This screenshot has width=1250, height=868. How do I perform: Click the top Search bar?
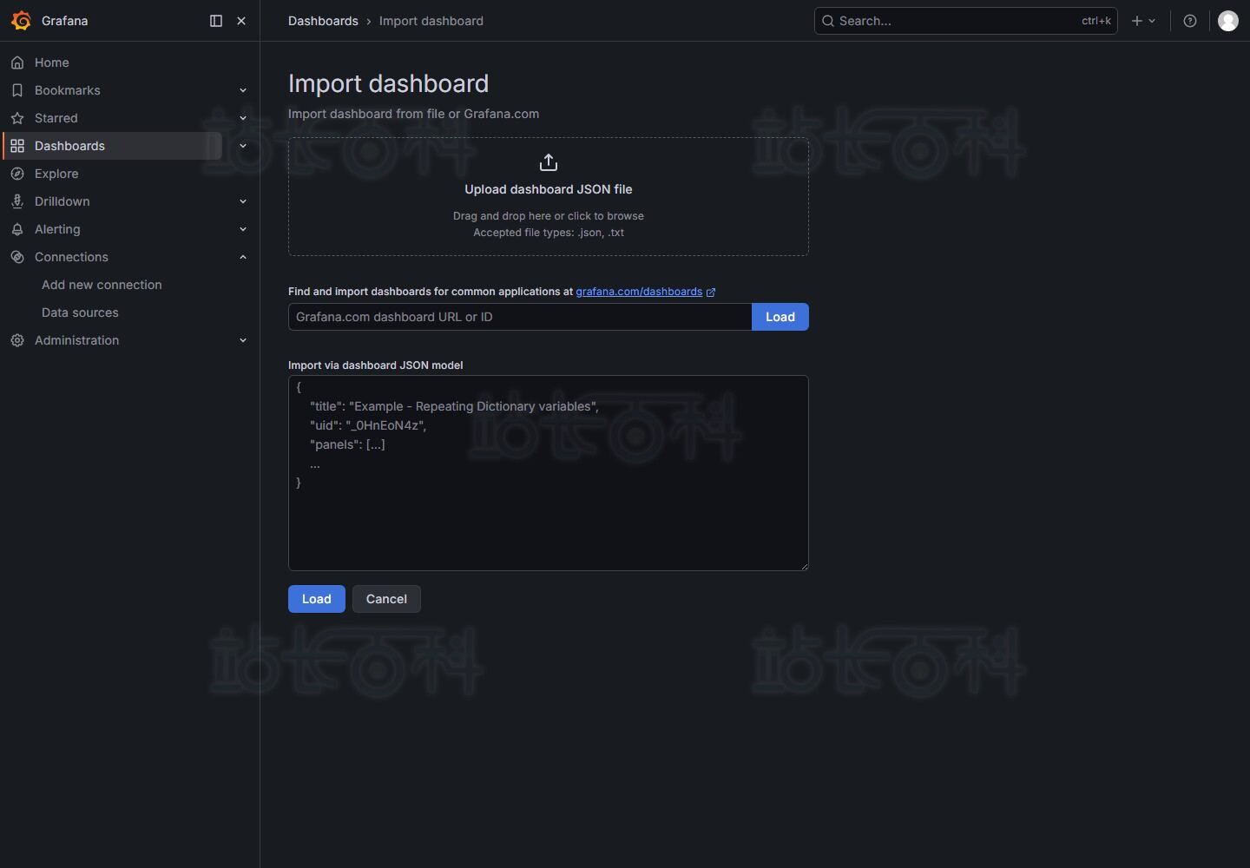tap(965, 21)
